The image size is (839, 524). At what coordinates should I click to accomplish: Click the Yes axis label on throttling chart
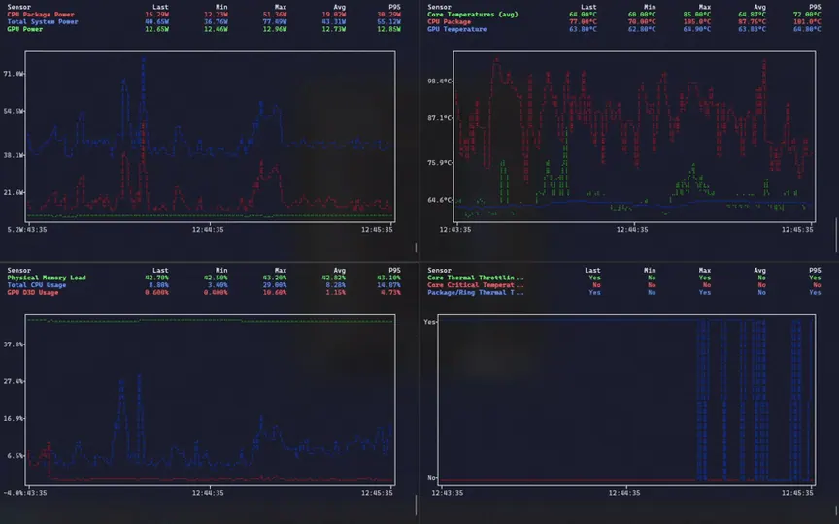[429, 322]
